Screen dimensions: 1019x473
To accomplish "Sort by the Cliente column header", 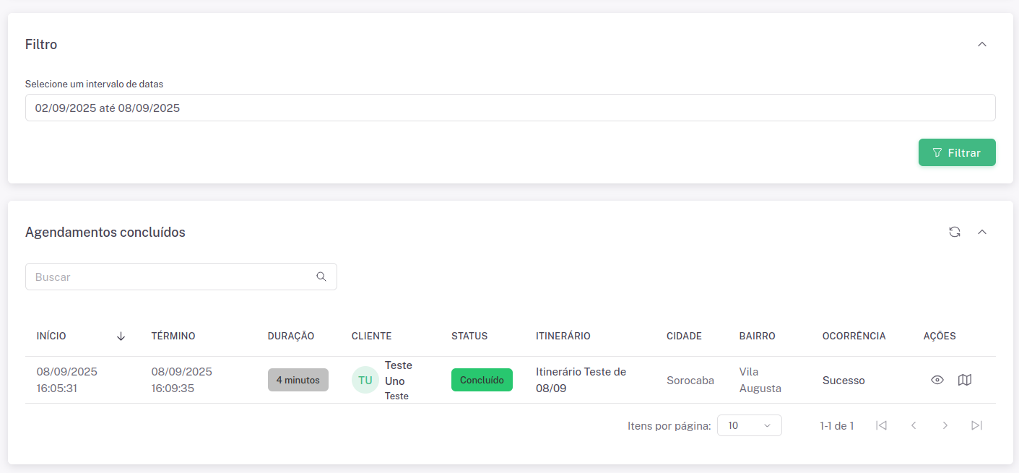I will pos(371,336).
